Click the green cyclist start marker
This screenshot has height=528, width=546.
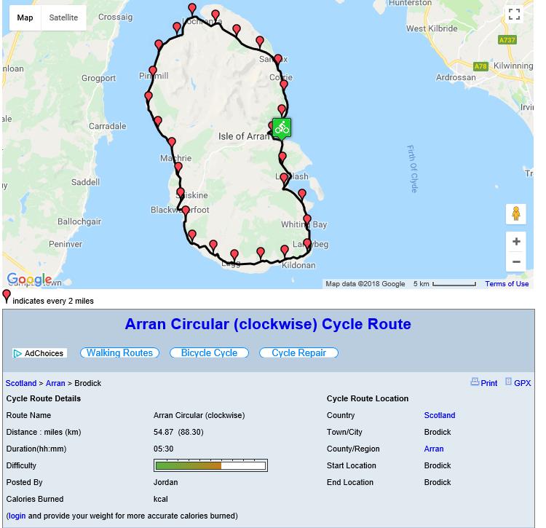click(282, 128)
